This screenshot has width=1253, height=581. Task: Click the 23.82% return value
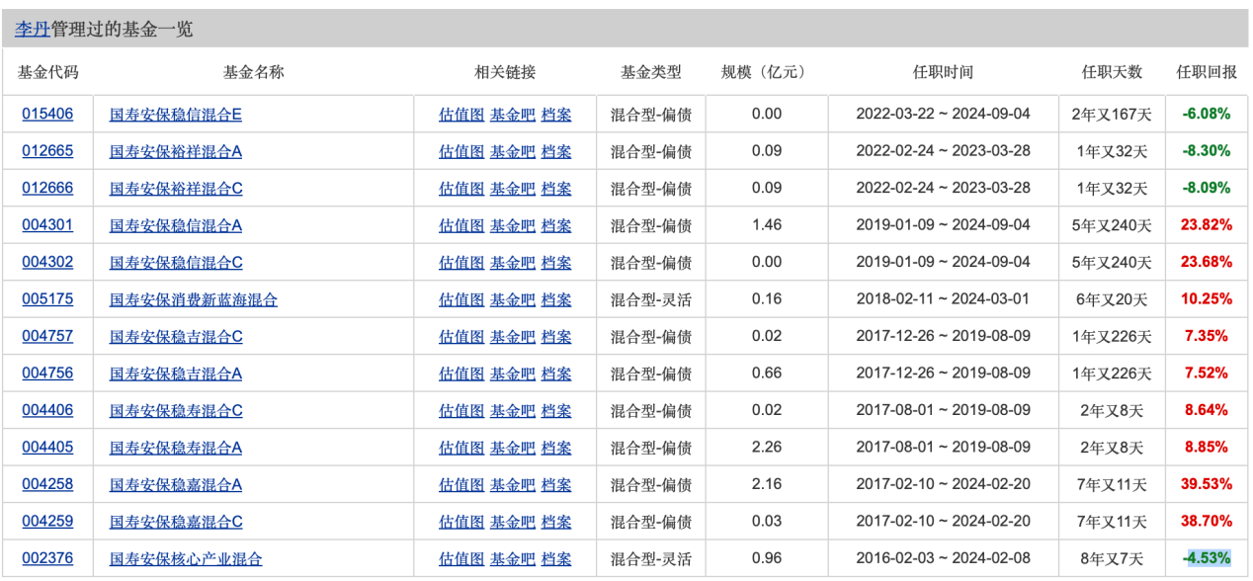(x=1207, y=225)
